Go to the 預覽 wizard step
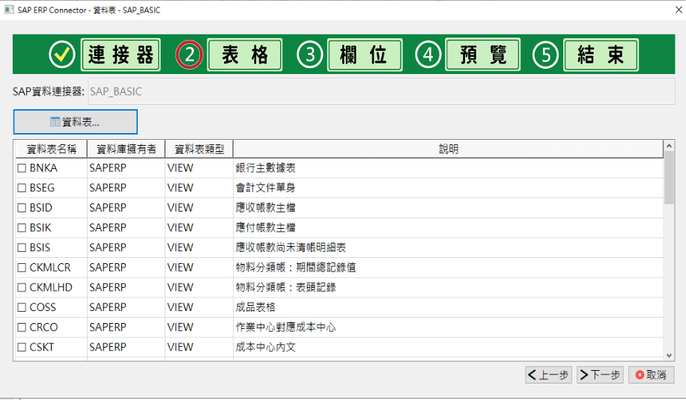686x400 pixels. pyautogui.click(x=483, y=55)
